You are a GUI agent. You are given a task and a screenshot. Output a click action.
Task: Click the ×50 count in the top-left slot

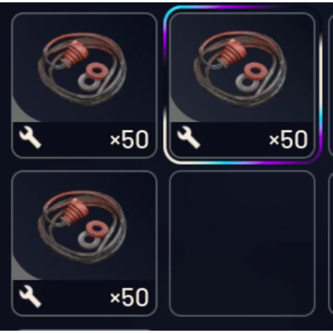coord(130,139)
